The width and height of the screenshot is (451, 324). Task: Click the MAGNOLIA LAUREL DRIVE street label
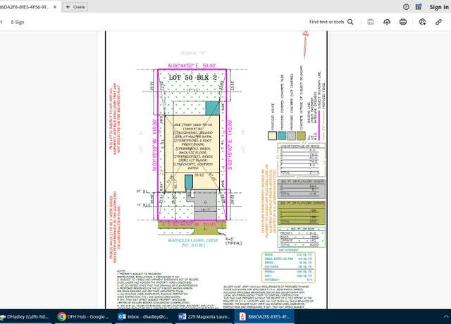pyautogui.click(x=193, y=240)
